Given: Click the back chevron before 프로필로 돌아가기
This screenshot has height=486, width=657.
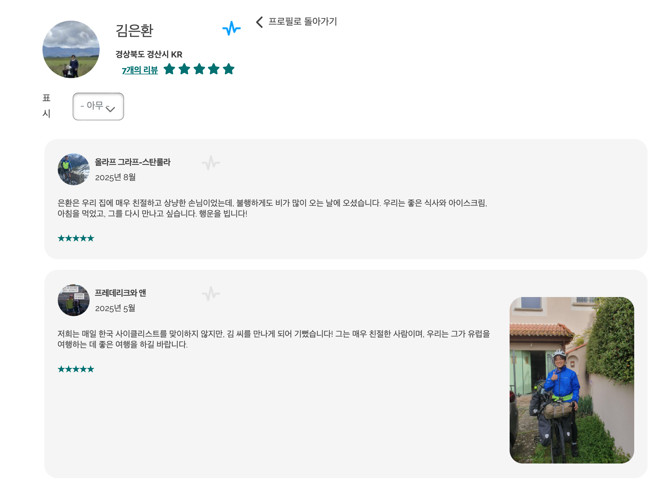Looking at the screenshot, I should [259, 22].
